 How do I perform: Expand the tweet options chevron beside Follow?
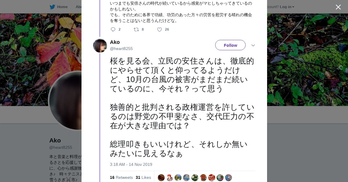click(x=253, y=45)
